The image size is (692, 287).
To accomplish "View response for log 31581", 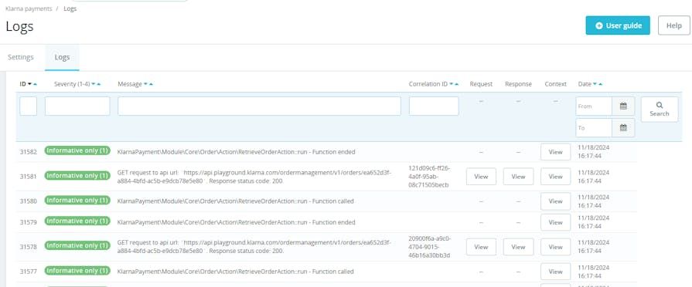I will point(518,177).
